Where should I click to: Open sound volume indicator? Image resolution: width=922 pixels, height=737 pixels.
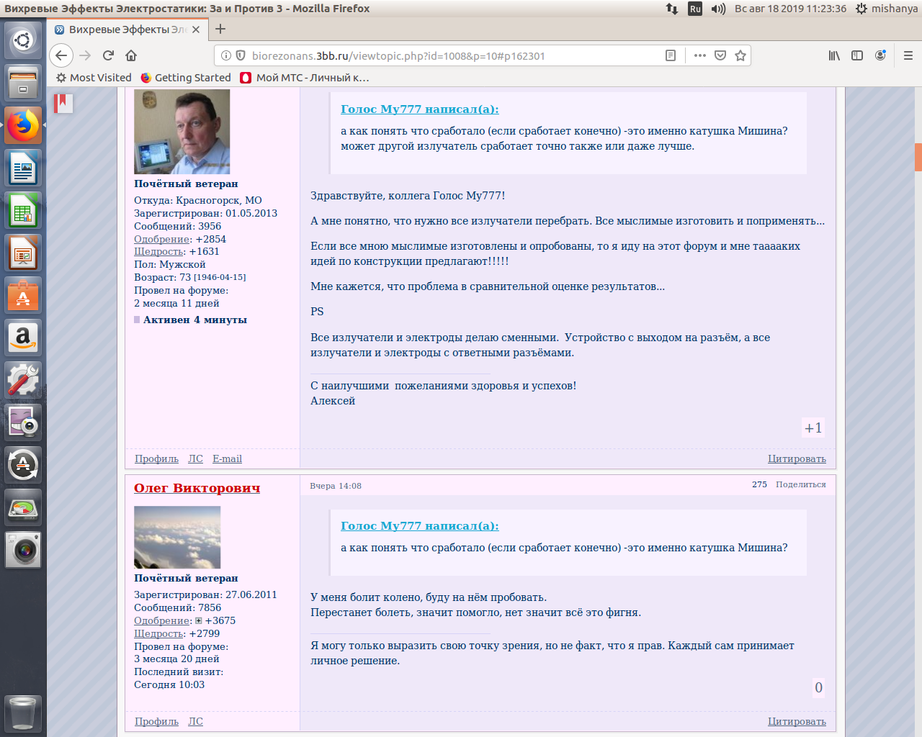click(718, 9)
